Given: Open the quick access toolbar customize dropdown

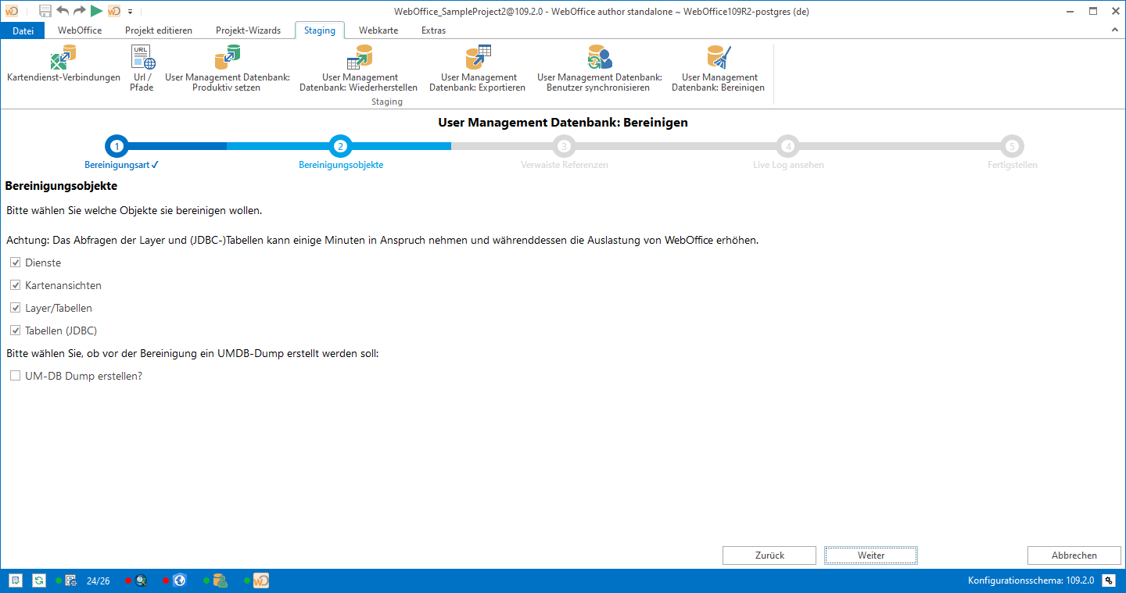Looking at the screenshot, I should click(130, 11).
